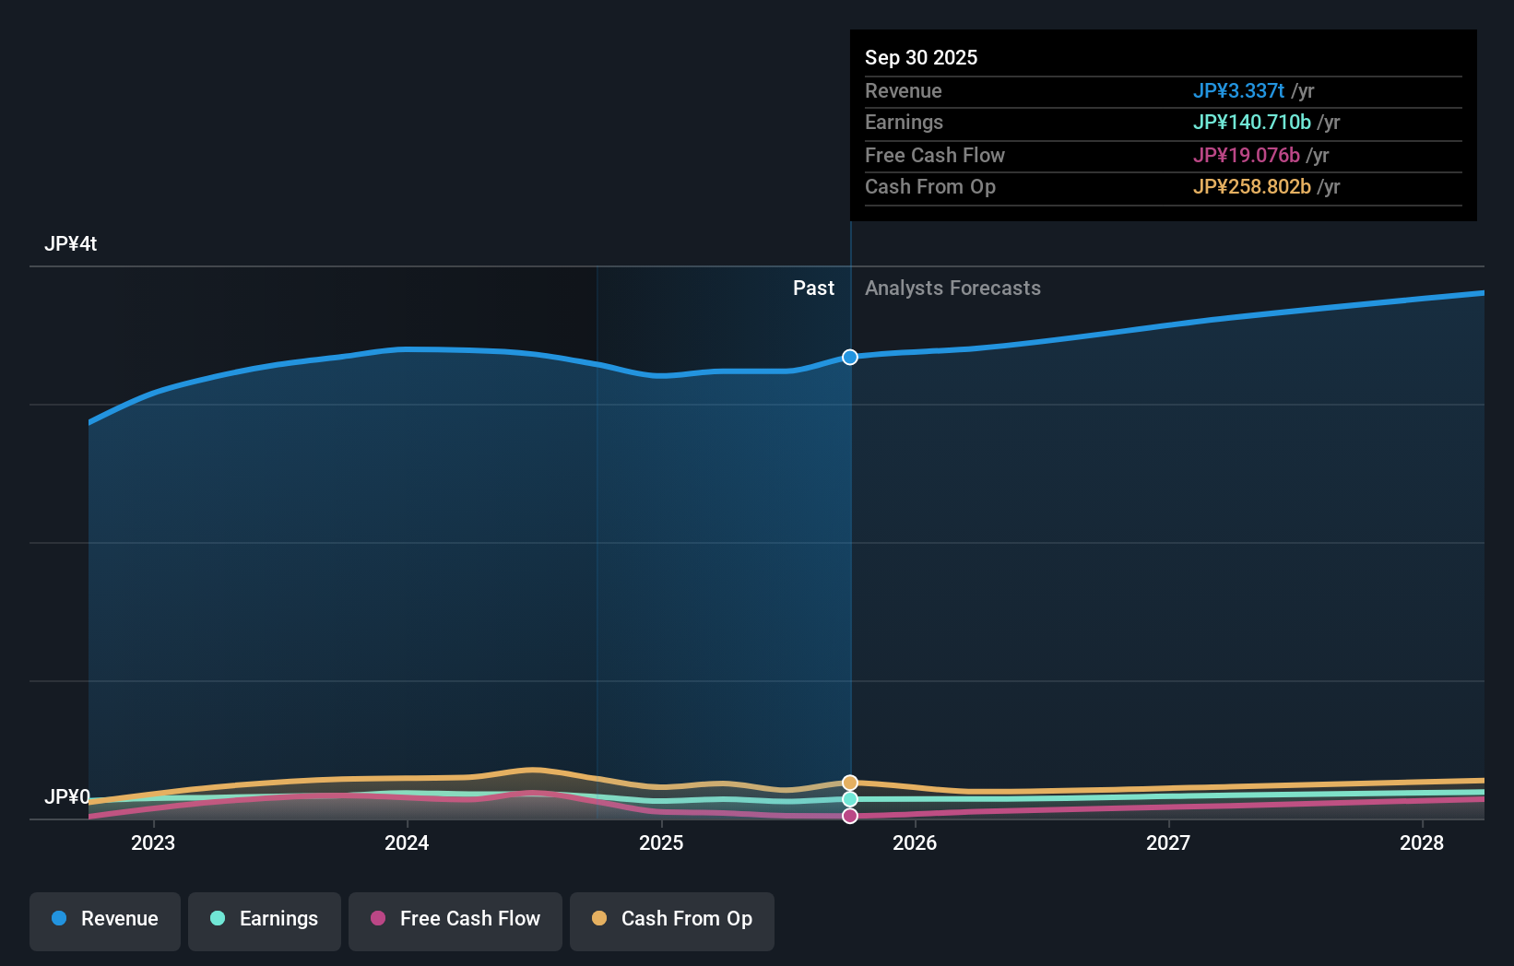Click the orange Cash From Op legend dot

pos(599,919)
